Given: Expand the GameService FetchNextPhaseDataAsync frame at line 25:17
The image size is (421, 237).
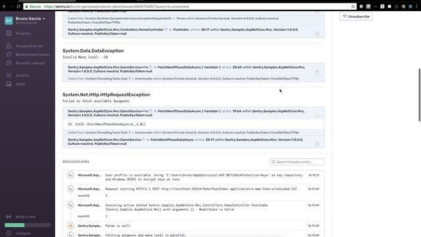Looking at the screenshot, I should click(x=317, y=144).
